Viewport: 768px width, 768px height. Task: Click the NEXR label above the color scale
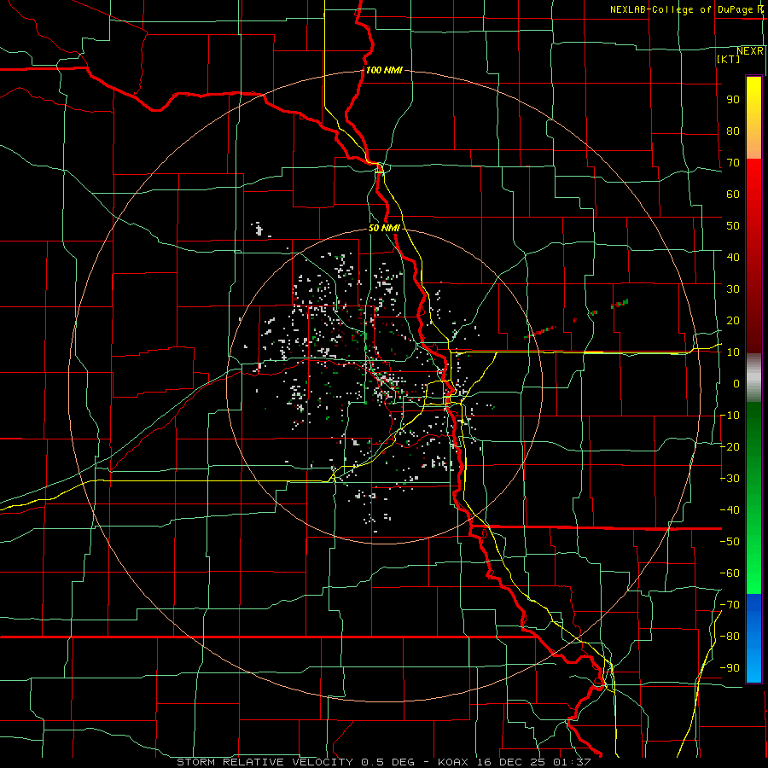pyautogui.click(x=750, y=51)
